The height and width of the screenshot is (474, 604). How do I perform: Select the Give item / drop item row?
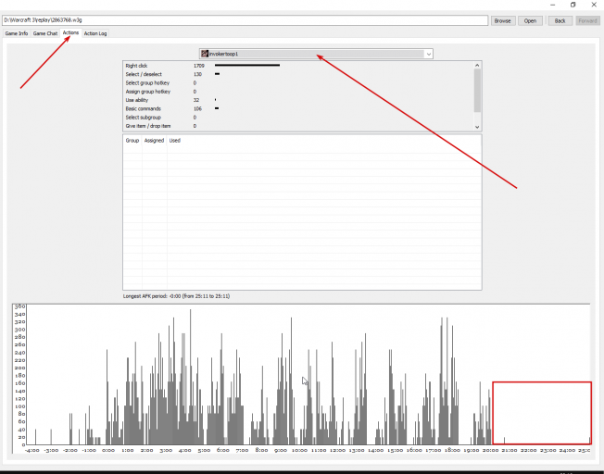tap(298, 126)
